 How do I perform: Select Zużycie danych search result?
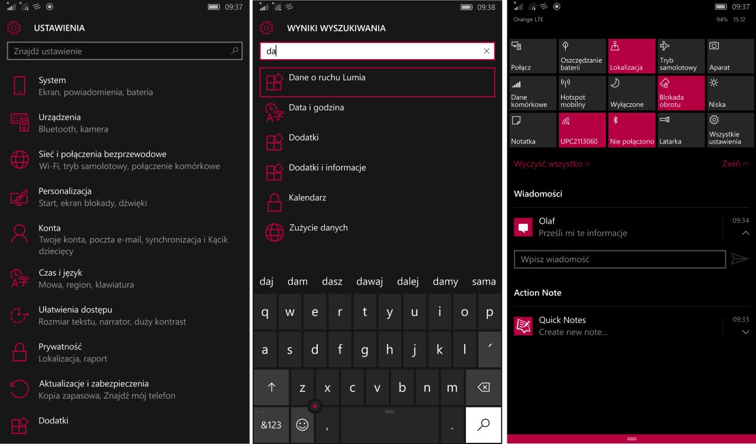[x=377, y=233]
